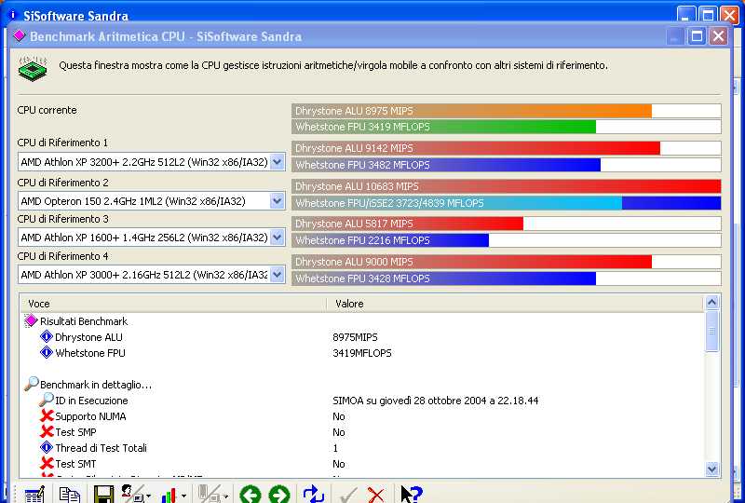The image size is (745, 503).
Task: Select the Benchmark in dettaglio... row
Action: click(362, 384)
